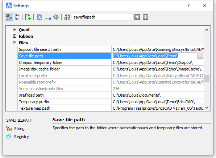Click the vertical scrollbar thumb
This screenshot has height=158, width=216.
pos(207,78)
